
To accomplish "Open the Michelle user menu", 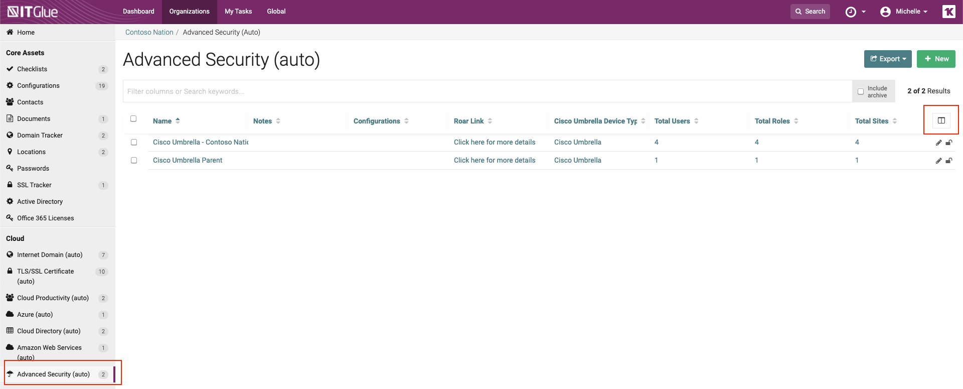I will (x=904, y=12).
